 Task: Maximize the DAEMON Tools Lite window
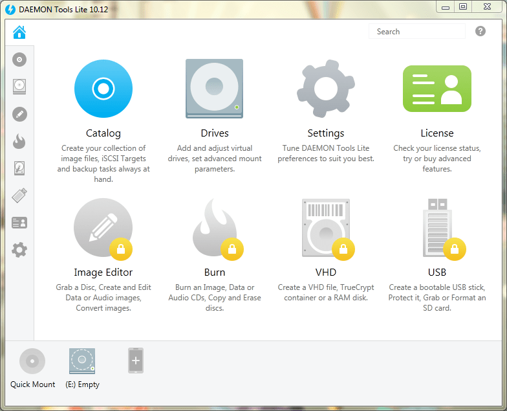(463, 6)
